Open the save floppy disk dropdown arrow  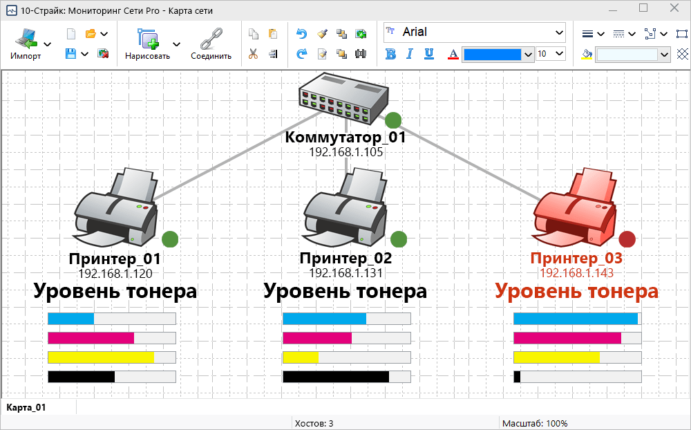85,54
